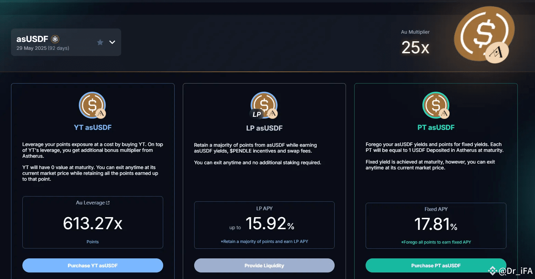Open the Au Leverage external link icon
Screen dimensions: 535x279
click(x=108, y=203)
